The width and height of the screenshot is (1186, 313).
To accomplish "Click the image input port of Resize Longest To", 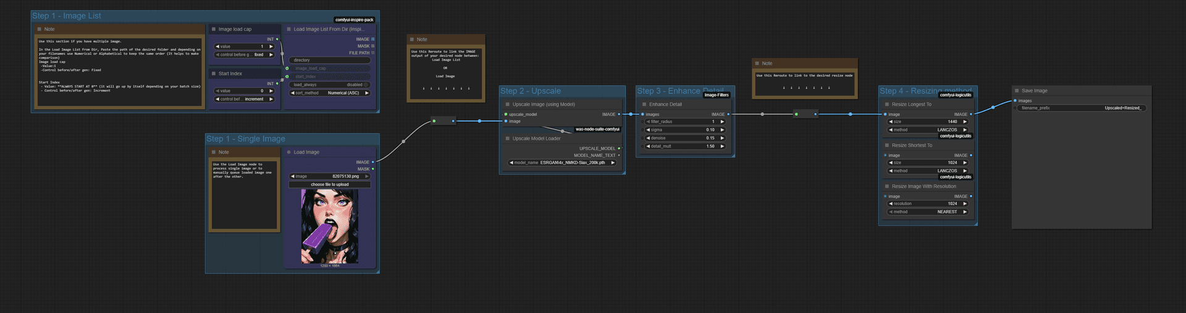I will 885,114.
